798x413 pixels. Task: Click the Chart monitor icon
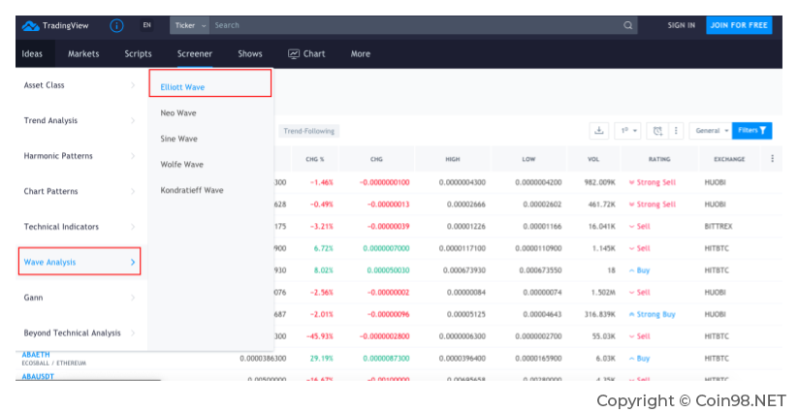click(294, 54)
